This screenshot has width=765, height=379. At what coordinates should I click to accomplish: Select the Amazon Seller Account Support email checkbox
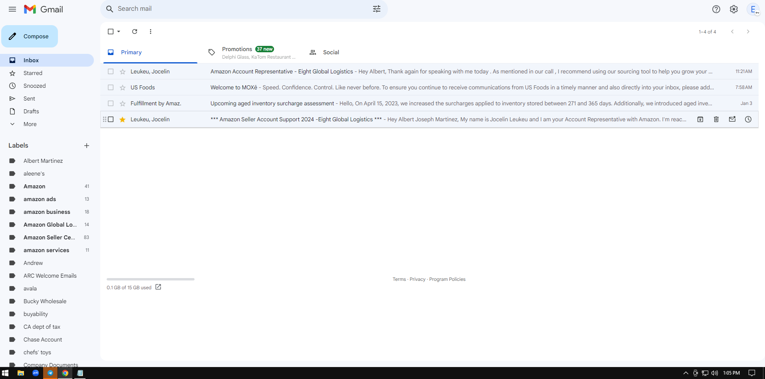111,119
